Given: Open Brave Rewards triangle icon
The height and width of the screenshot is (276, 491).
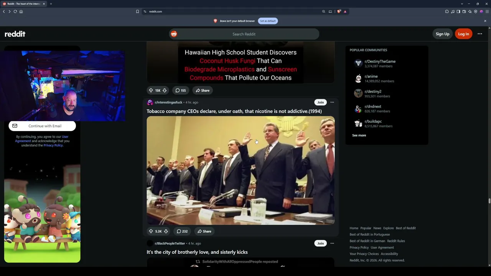Looking at the screenshot, I should click(345, 11).
